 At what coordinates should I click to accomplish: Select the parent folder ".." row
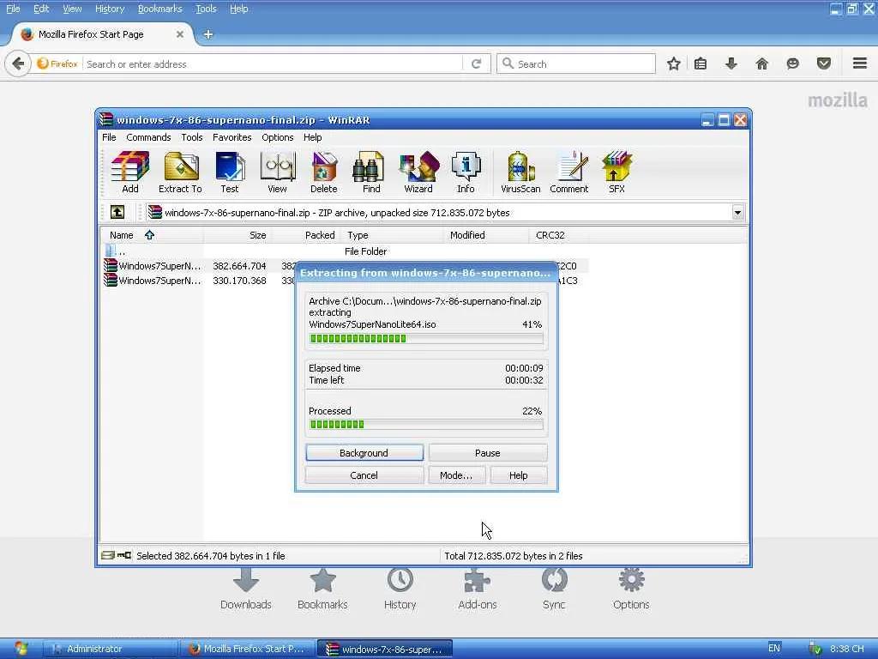[345, 251]
